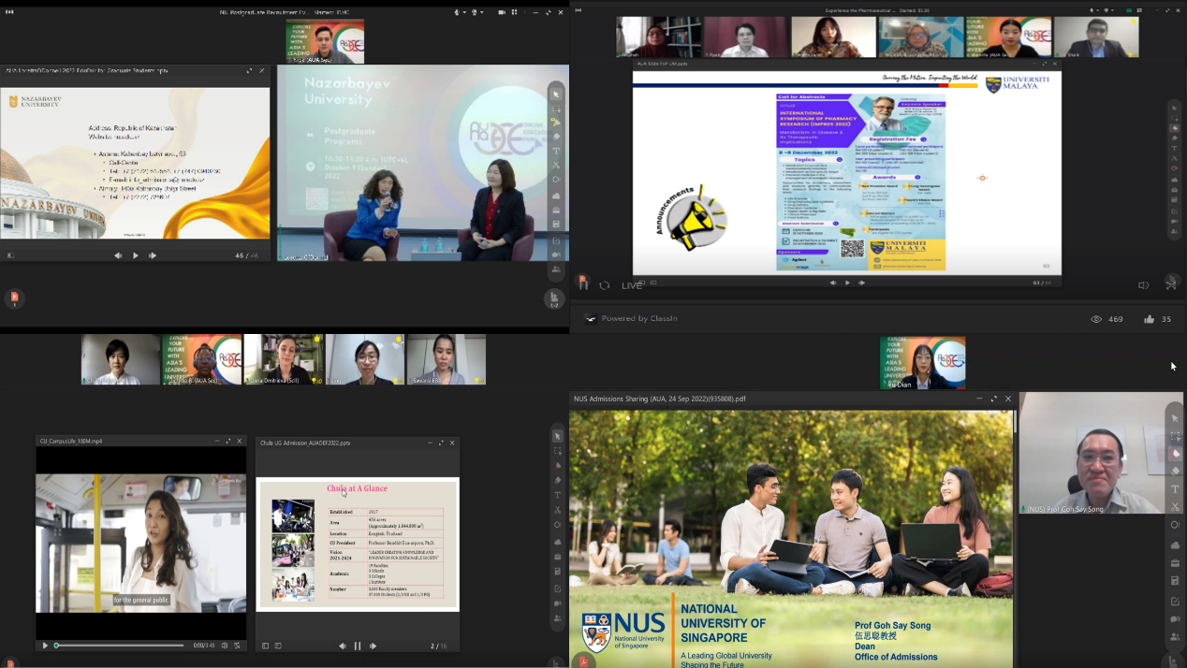Screen dimensions: 1187x668
Task: Click the scissors tool in Nazarbayev session toolbar
Action: pos(556,166)
